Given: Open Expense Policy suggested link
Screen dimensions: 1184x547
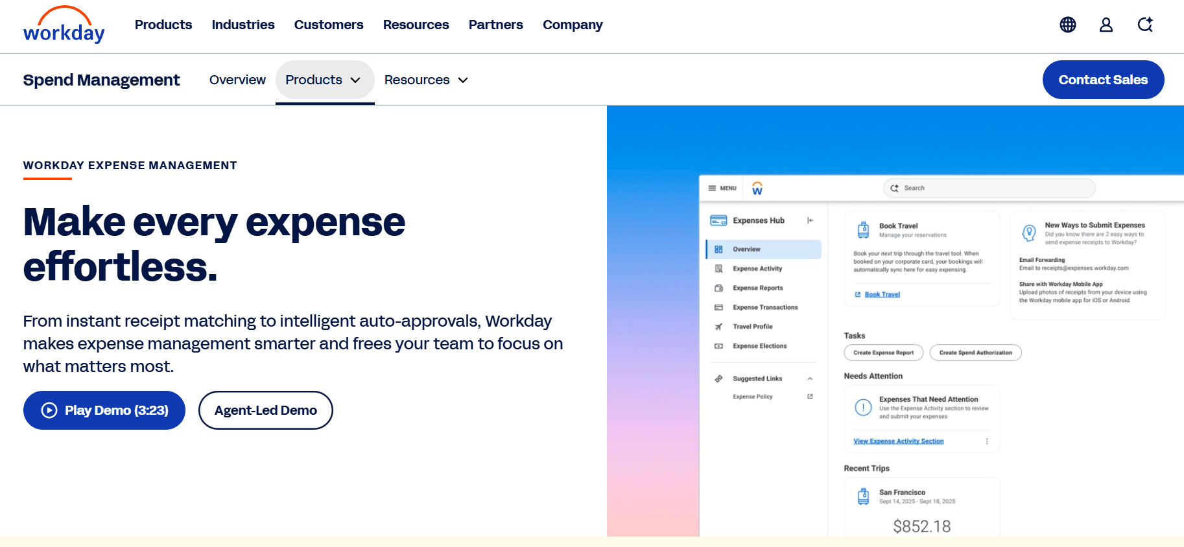Looking at the screenshot, I should point(753,397).
